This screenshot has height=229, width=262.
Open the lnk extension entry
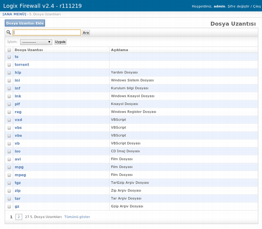[x=18, y=96]
